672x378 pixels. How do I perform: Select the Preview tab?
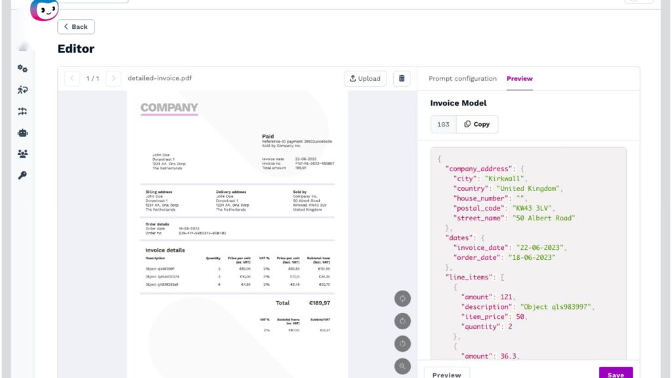520,79
